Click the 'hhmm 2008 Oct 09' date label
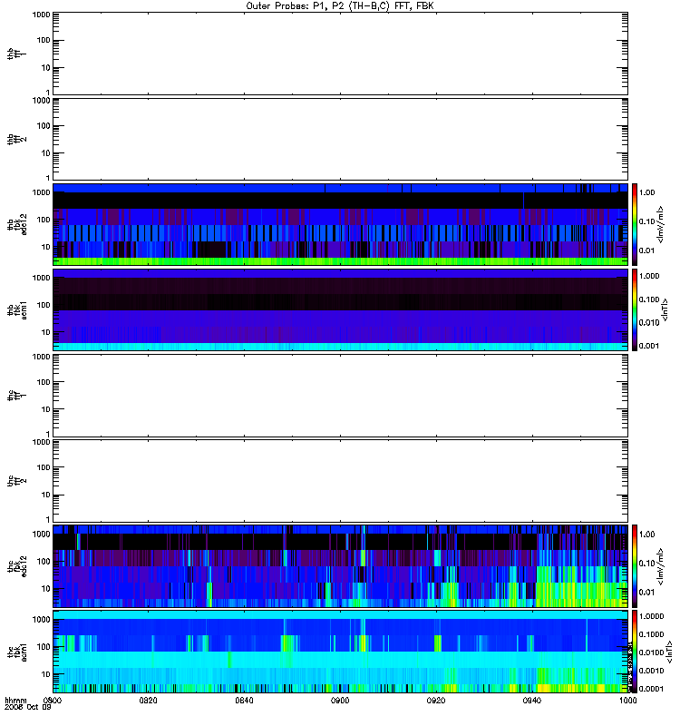This screenshot has width=680, height=726. click(x=27, y=704)
